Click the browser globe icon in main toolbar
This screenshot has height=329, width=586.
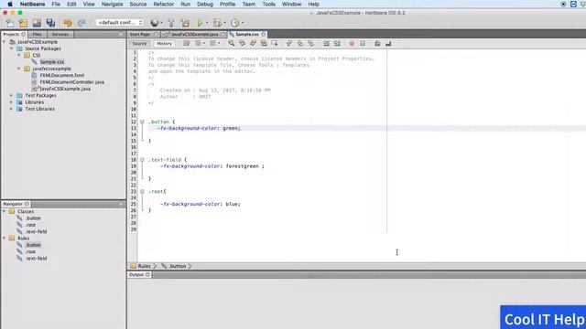tap(154, 23)
